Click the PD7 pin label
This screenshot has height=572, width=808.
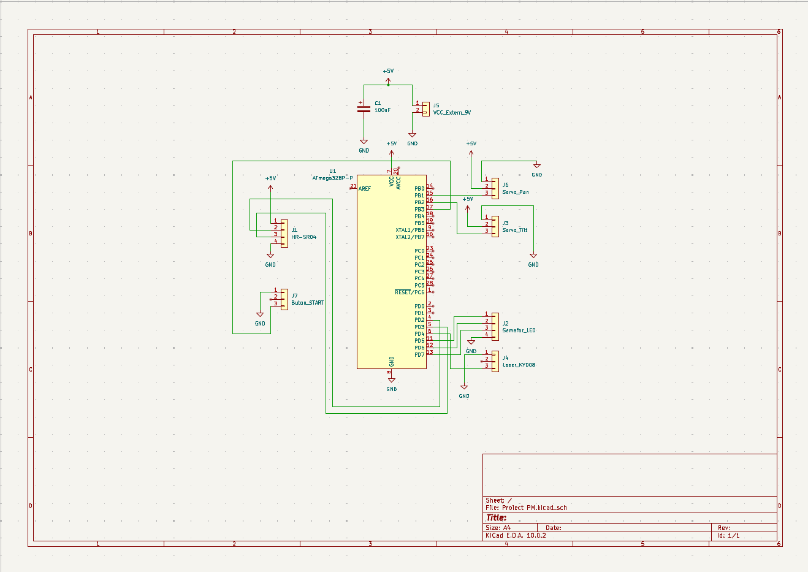coord(419,354)
